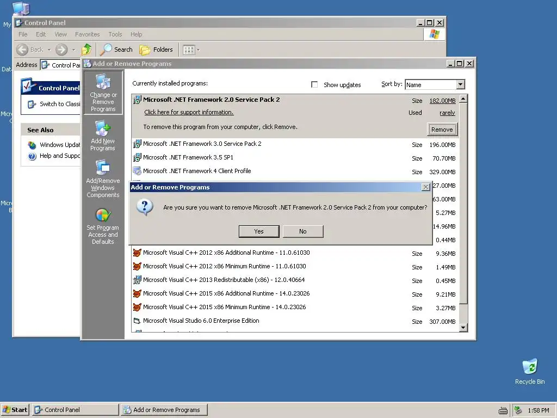Select Microsoft .NET Framework 3.5 SP1 row
The image size is (557, 418).
point(295,157)
